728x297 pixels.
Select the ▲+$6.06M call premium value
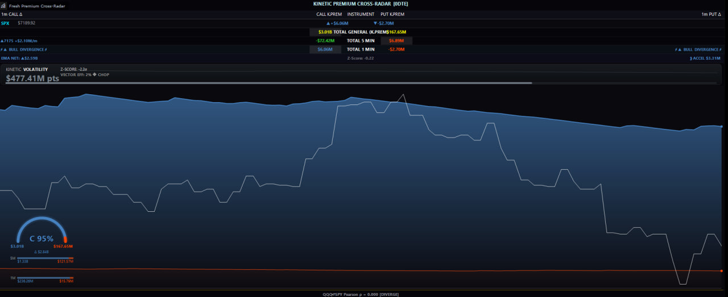(x=337, y=23)
